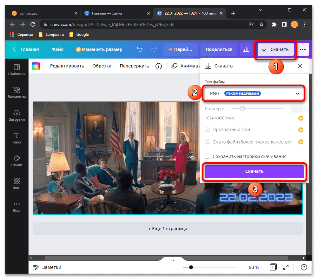
Task: Open the Lumpics.ru bookmark folder
Action: tap(51, 35)
